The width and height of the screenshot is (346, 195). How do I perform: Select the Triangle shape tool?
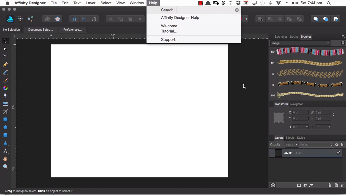(x=5, y=143)
